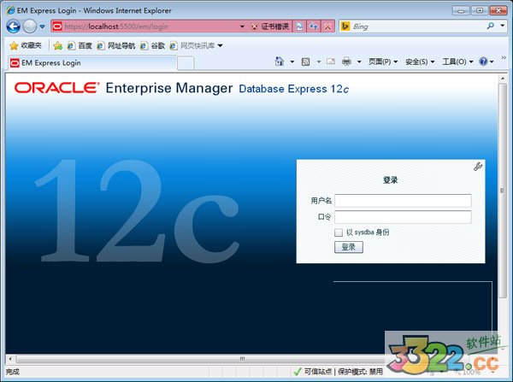Expand the feeds dropdown arrow
The width and height of the screenshot is (513, 382).
click(x=319, y=62)
